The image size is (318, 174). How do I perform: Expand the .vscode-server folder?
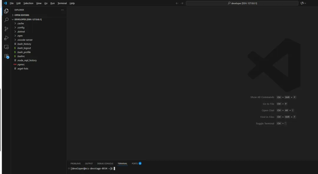coord(39,40)
